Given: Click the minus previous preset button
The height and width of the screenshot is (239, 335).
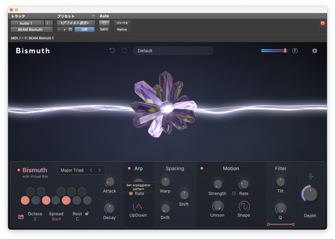Looking at the screenshot, I should 59,30.
